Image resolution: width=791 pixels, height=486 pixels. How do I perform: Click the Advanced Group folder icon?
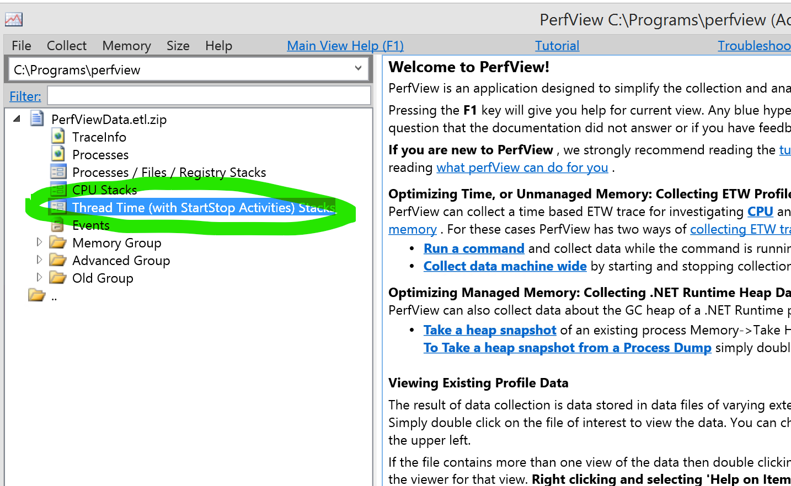click(x=57, y=260)
